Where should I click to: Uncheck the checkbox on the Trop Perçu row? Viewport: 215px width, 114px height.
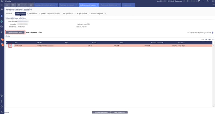pos(10,46)
